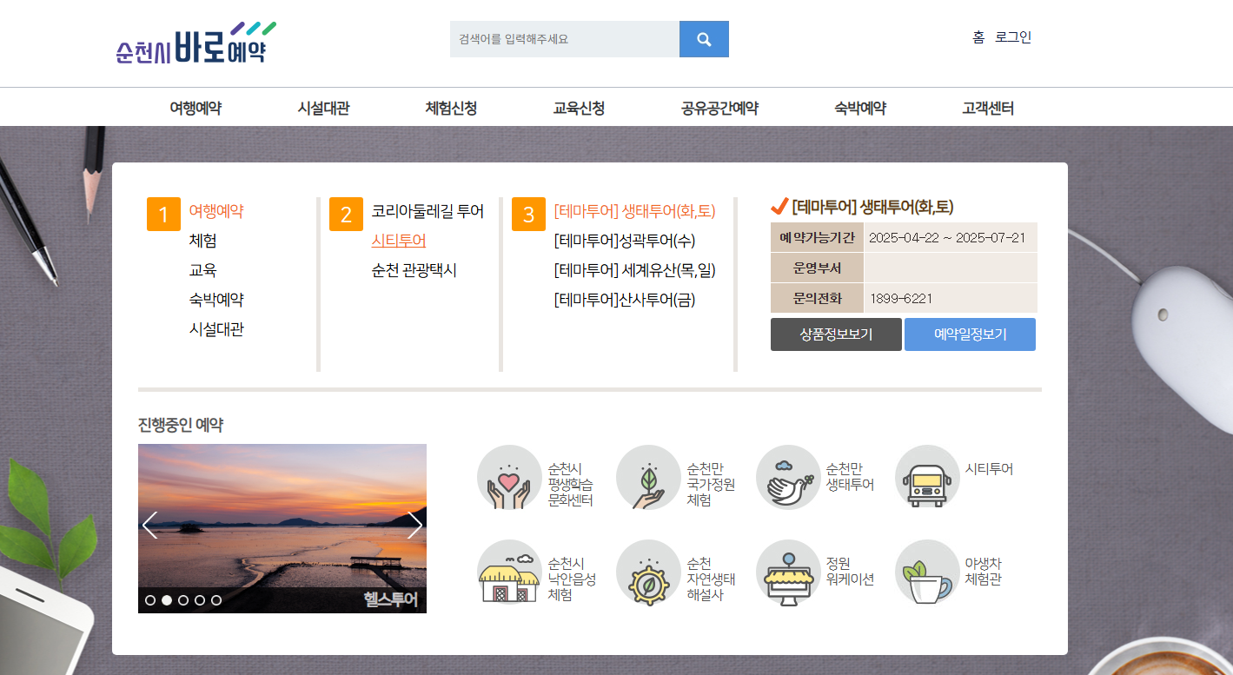
Task: Click the 정원 워케이션 text label
Action: point(850,572)
